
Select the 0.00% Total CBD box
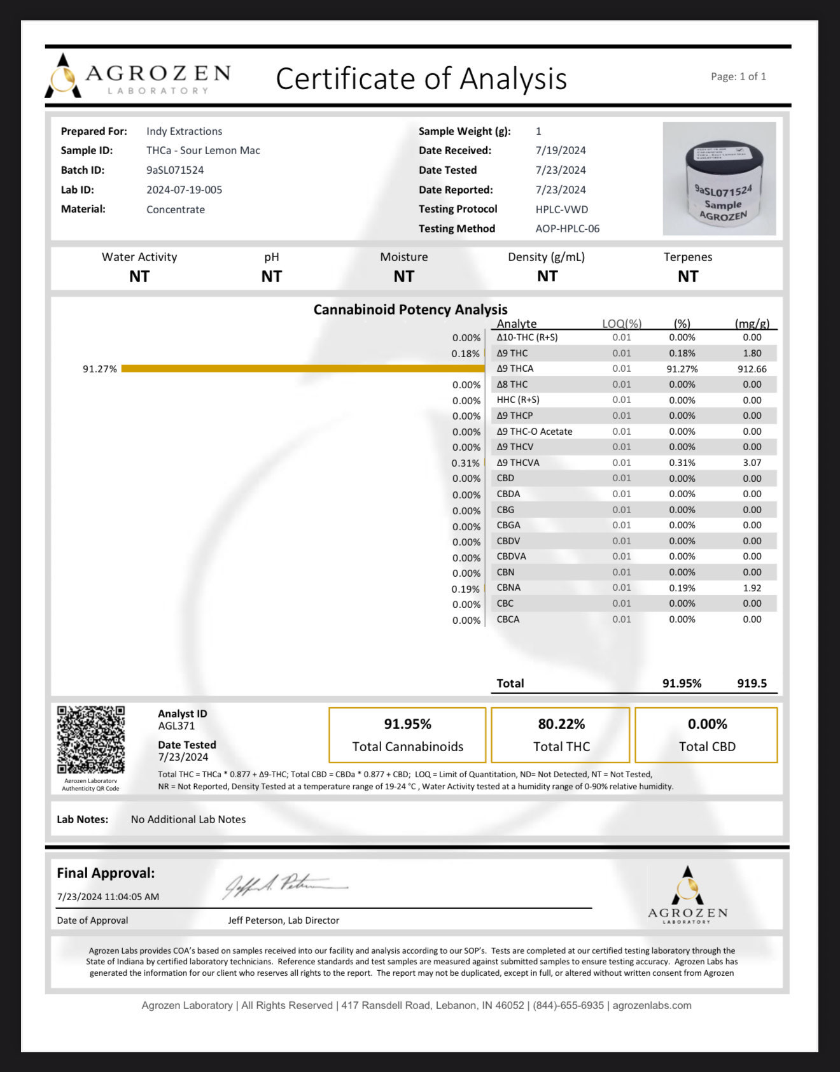(x=706, y=735)
